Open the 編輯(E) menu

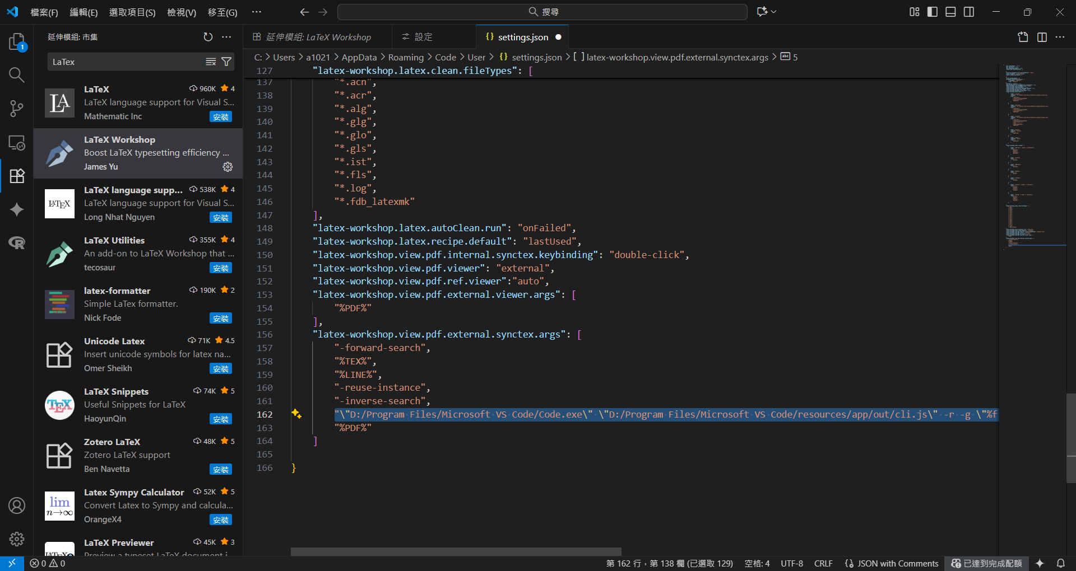point(84,12)
